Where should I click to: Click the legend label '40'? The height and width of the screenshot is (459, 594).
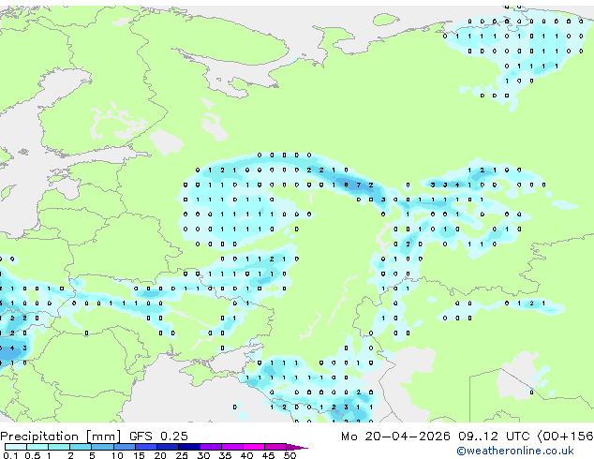[x=246, y=455]
